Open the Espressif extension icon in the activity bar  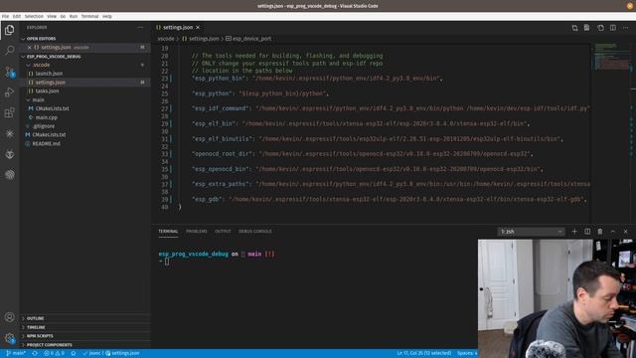tap(9, 175)
